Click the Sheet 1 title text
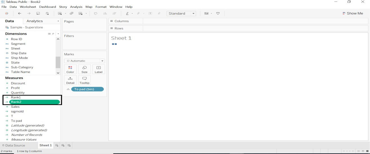The height and width of the screenshot is (154, 370). (x=121, y=38)
